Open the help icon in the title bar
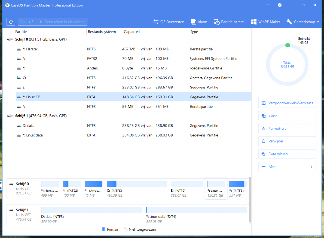Screen dimensions: 324x238 pyautogui.click(x=279, y=5)
